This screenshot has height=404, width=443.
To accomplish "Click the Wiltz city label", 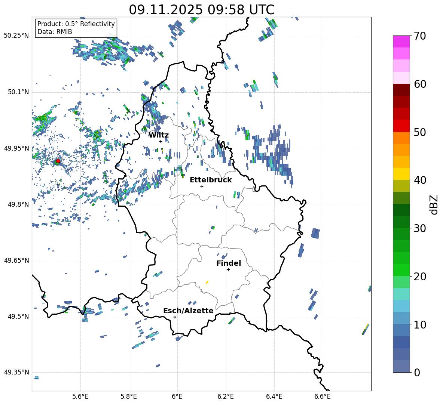I will (159, 135).
